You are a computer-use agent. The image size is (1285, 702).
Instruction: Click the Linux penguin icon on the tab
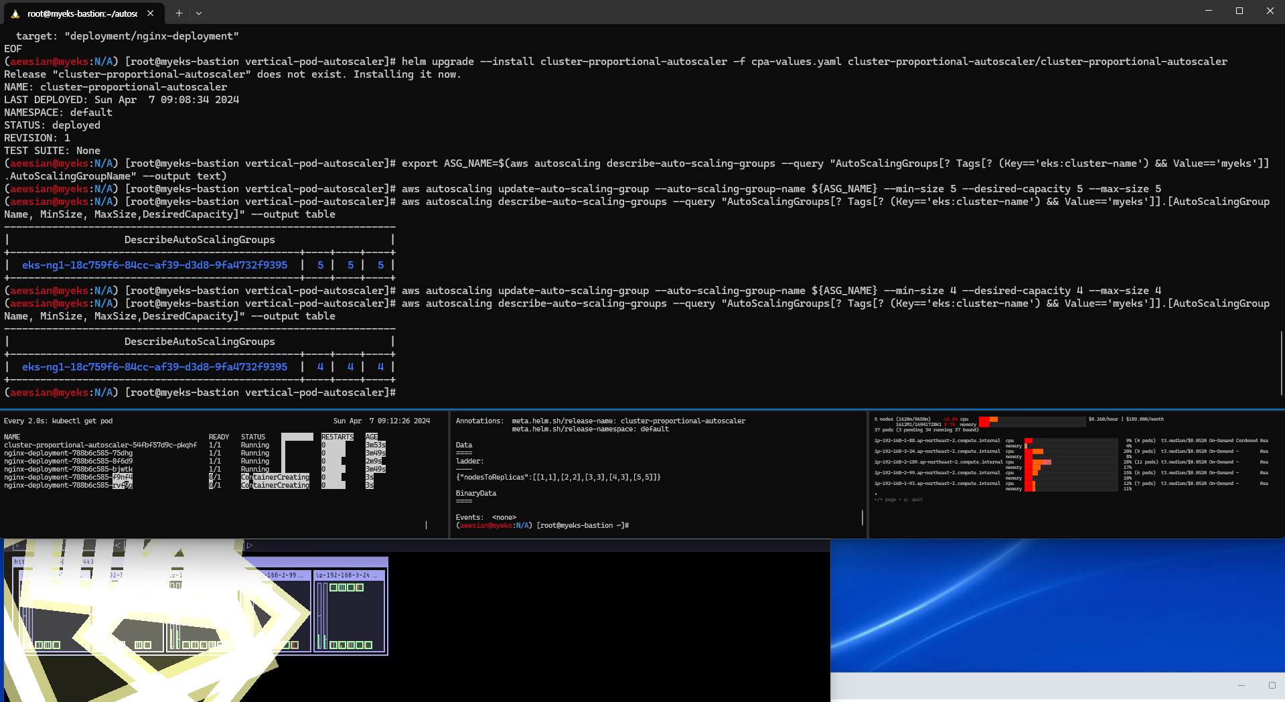(15, 13)
